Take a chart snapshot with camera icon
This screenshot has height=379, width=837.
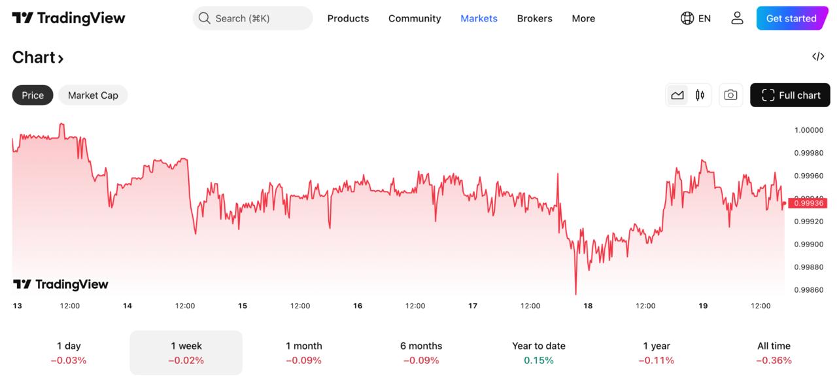[x=730, y=95]
